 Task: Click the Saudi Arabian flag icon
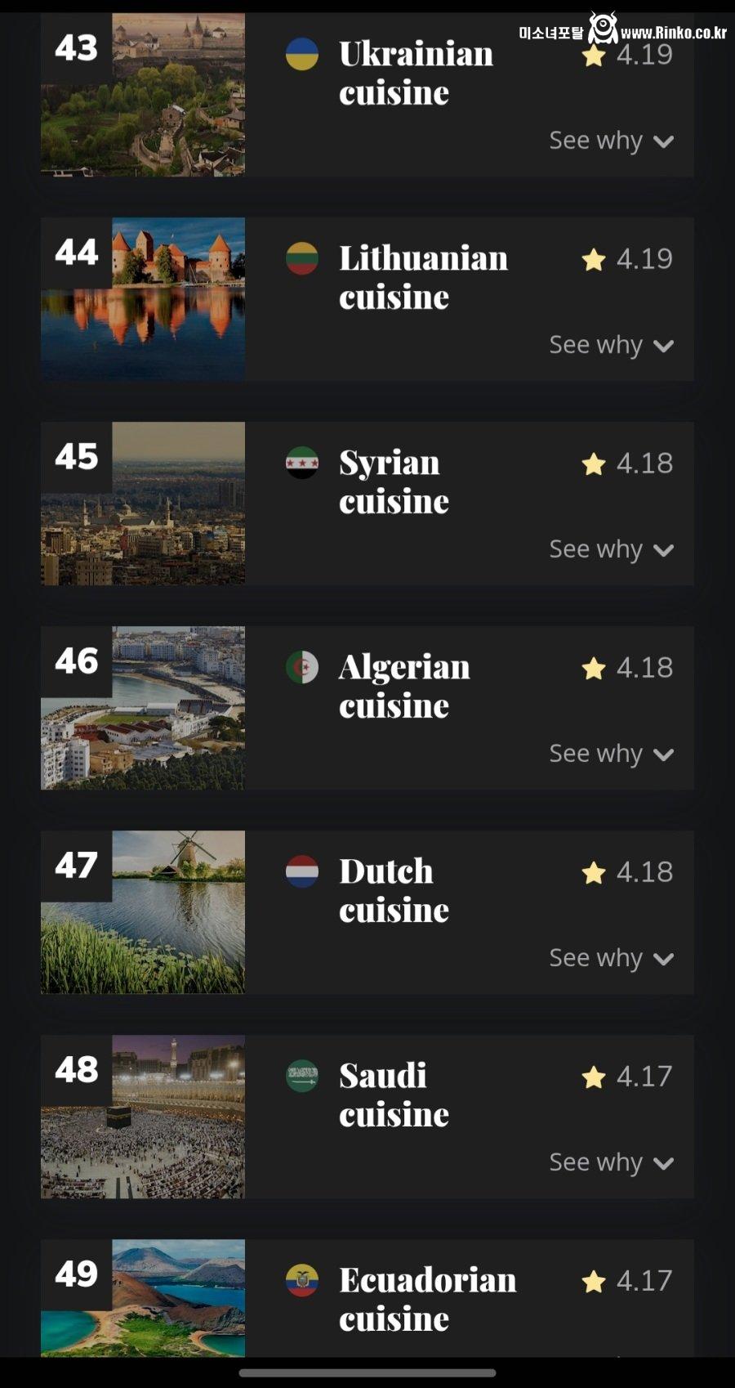coord(302,1076)
